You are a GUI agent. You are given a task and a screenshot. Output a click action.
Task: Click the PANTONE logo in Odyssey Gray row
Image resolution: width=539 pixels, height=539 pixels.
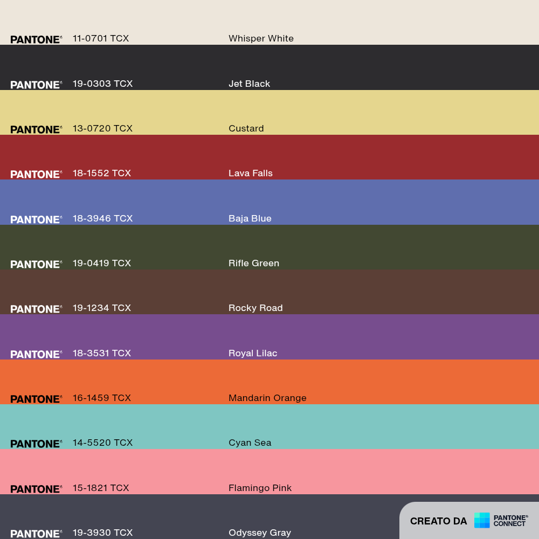pyautogui.click(x=36, y=534)
